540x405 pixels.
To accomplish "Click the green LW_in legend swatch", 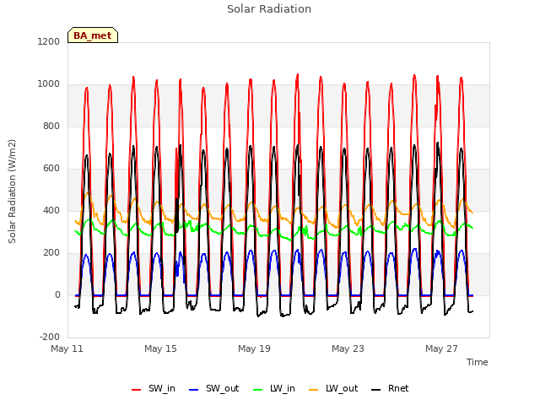I will coord(258,390).
